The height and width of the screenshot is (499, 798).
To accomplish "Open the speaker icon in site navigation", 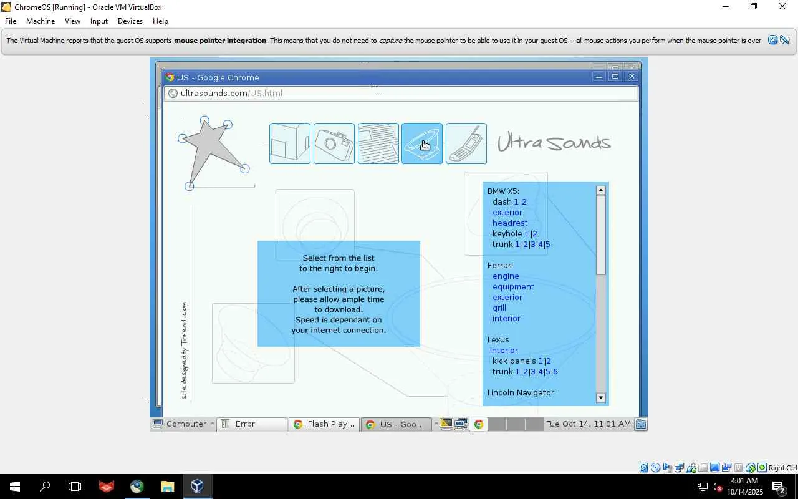I will point(422,143).
